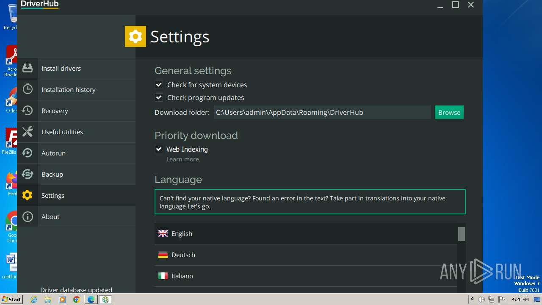Select Deutsch language
Viewport: 542px width, 305px height.
click(x=306, y=255)
